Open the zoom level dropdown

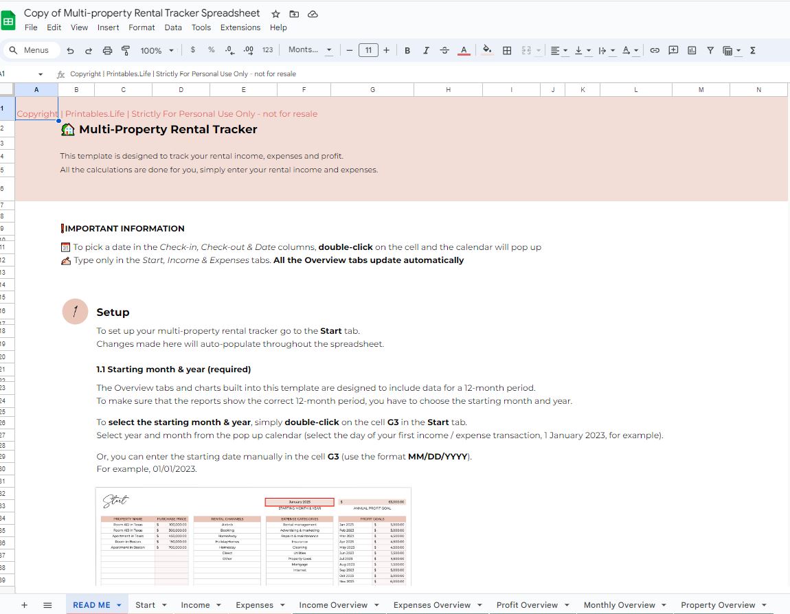click(x=157, y=50)
